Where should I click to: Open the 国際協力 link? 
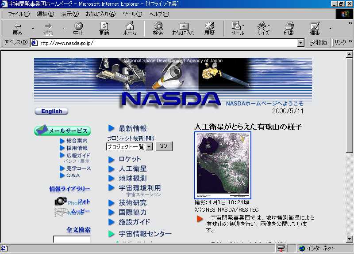tap(132, 212)
